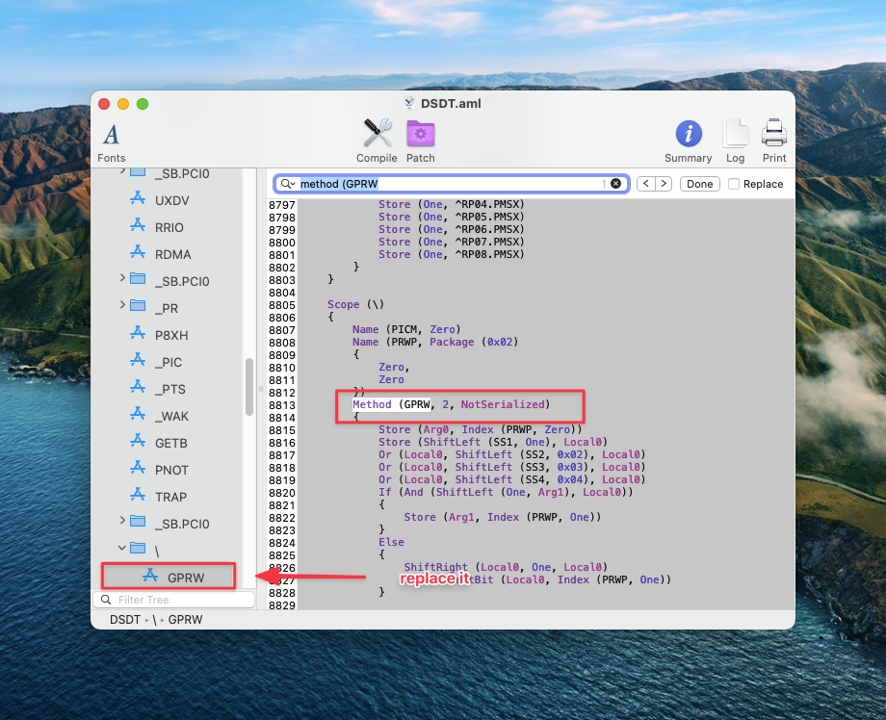The width and height of the screenshot is (886, 720).
Task: Go to the previous search match
Action: coord(646,184)
